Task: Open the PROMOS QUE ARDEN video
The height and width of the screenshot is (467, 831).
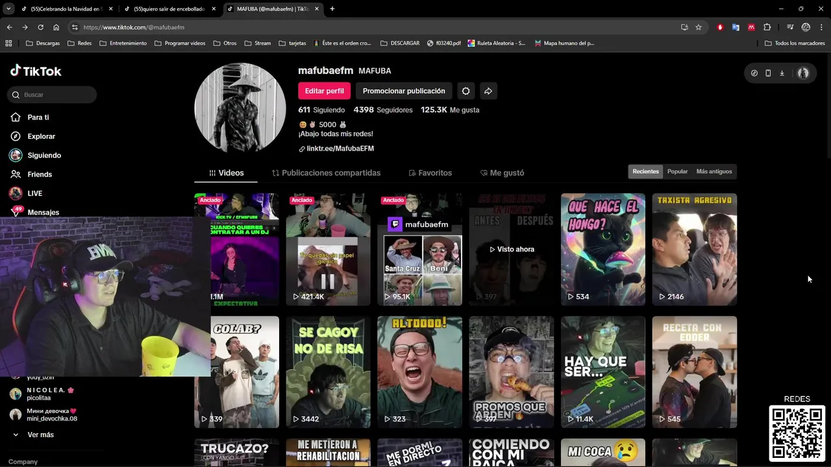Action: click(512, 372)
